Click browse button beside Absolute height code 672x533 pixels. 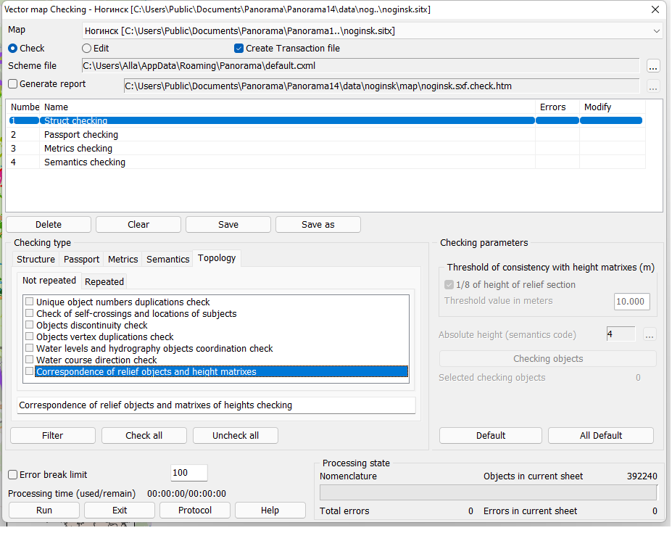coord(650,334)
